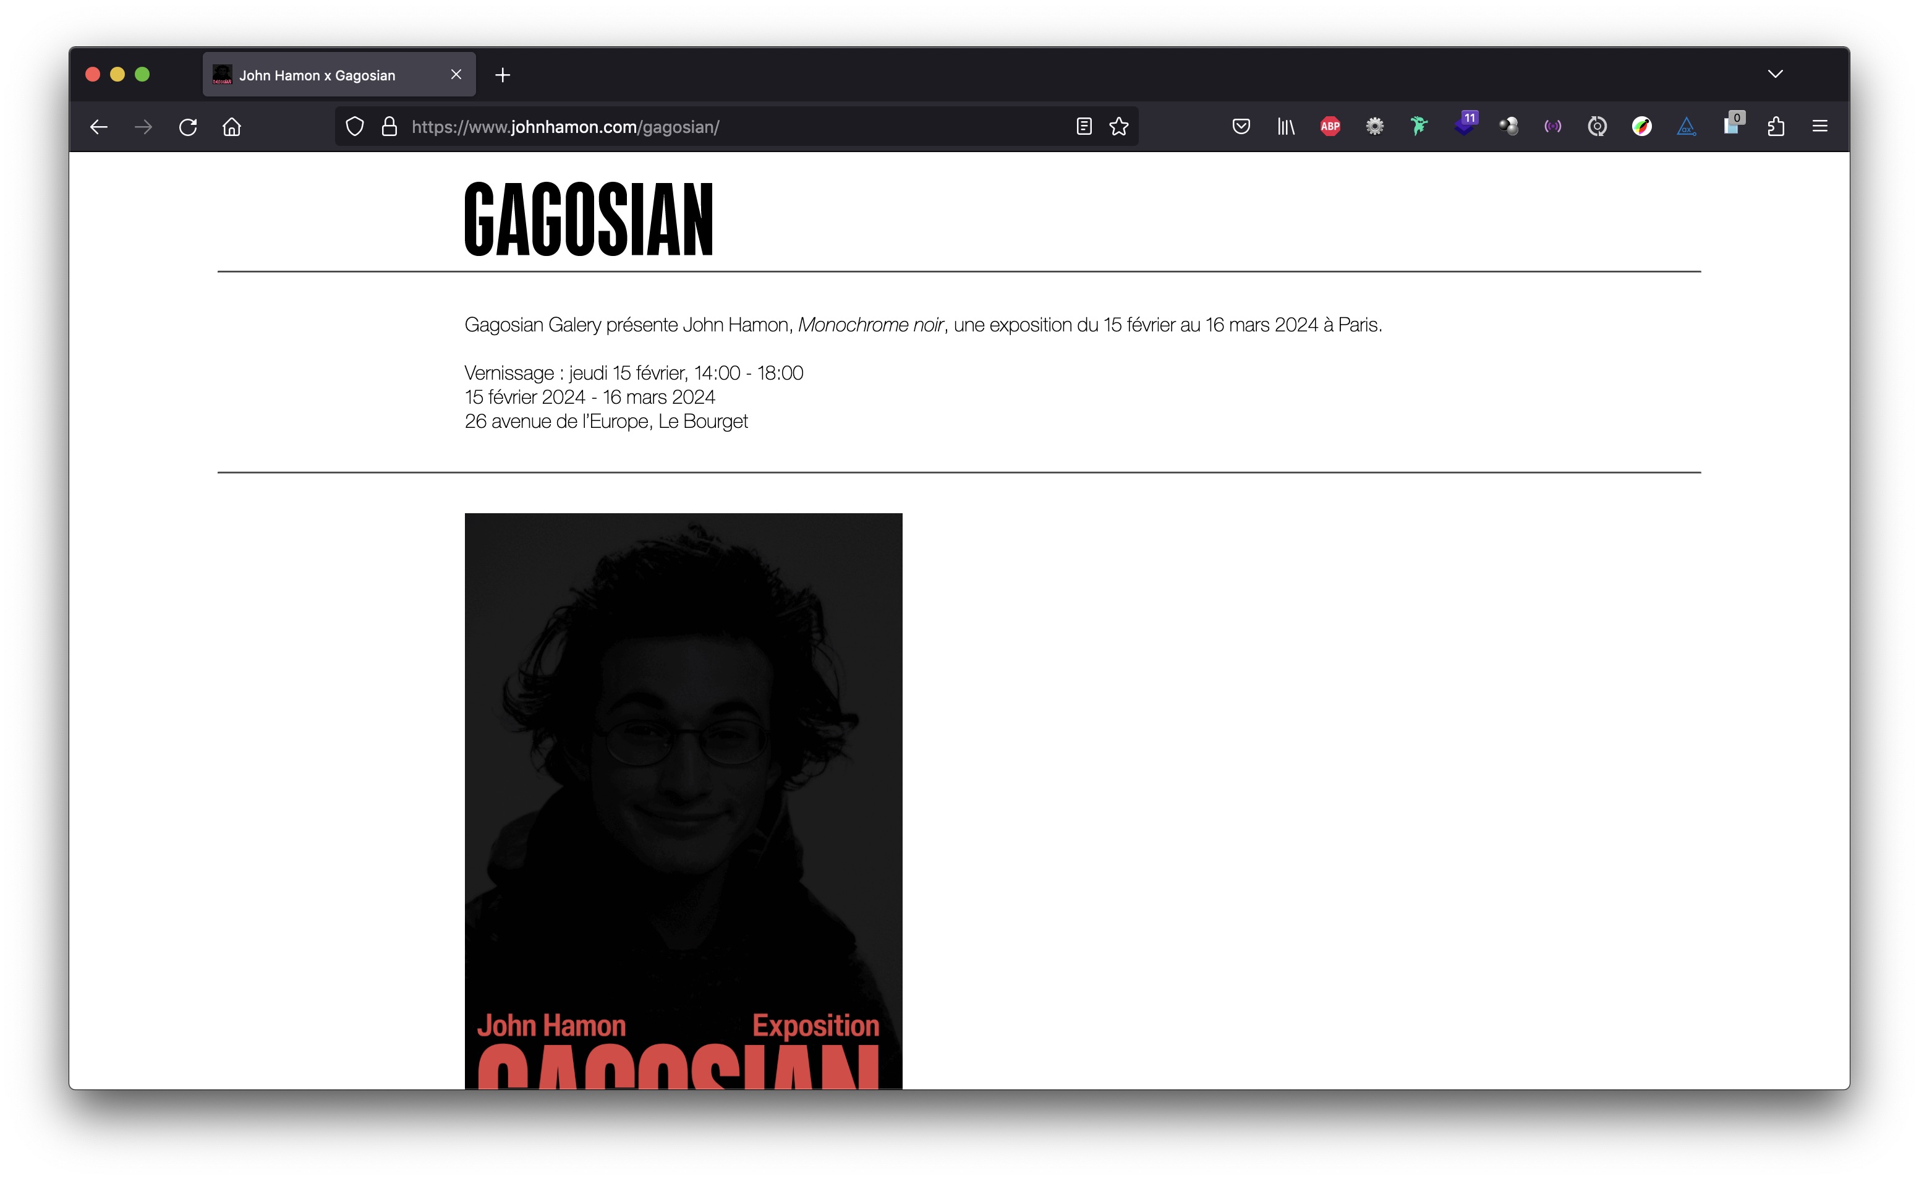Reload the current page
Screen dimensions: 1919x1181
[x=188, y=127]
